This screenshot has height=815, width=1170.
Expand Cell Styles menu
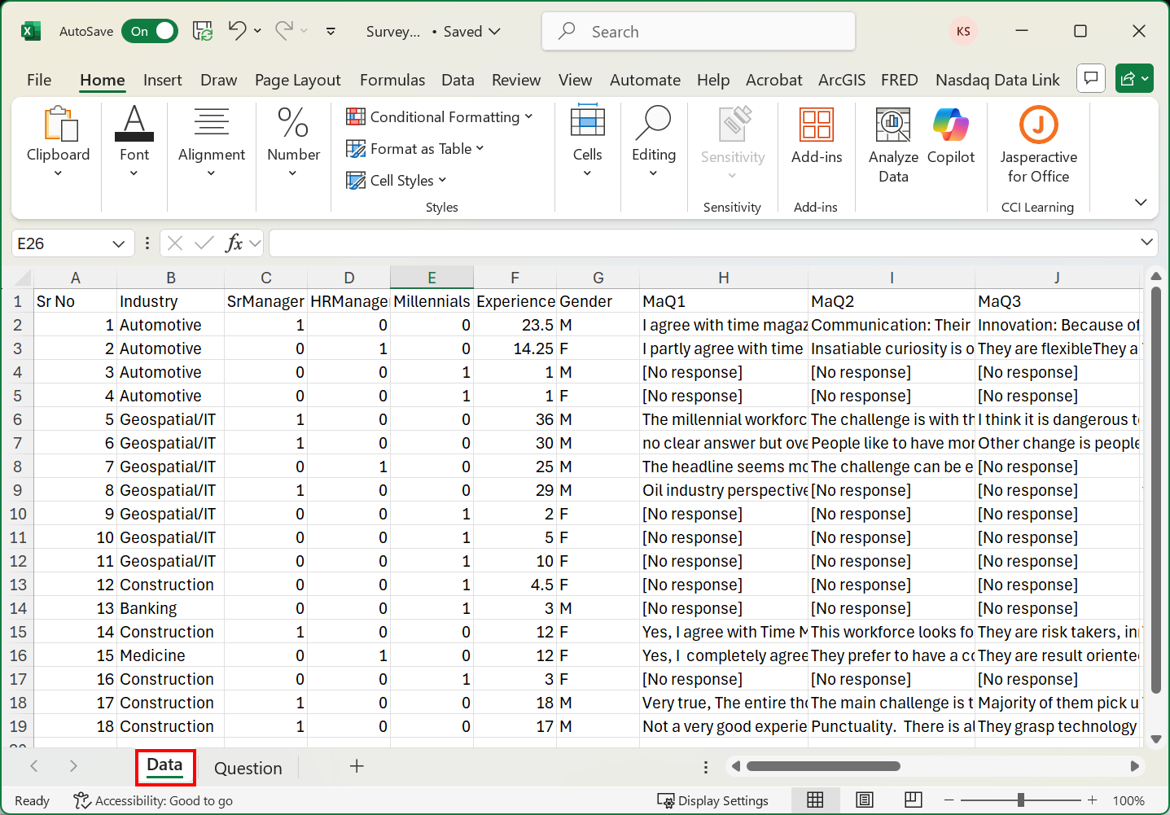(x=397, y=180)
